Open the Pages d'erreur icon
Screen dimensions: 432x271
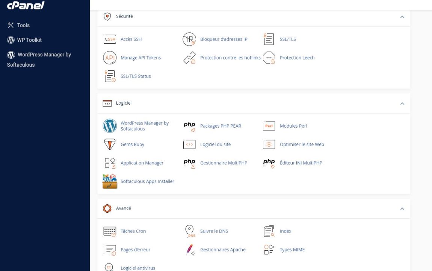[x=110, y=250]
